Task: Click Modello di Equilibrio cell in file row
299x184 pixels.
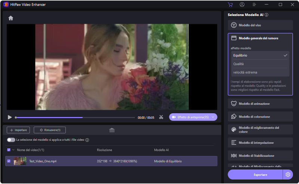Action: (168, 161)
